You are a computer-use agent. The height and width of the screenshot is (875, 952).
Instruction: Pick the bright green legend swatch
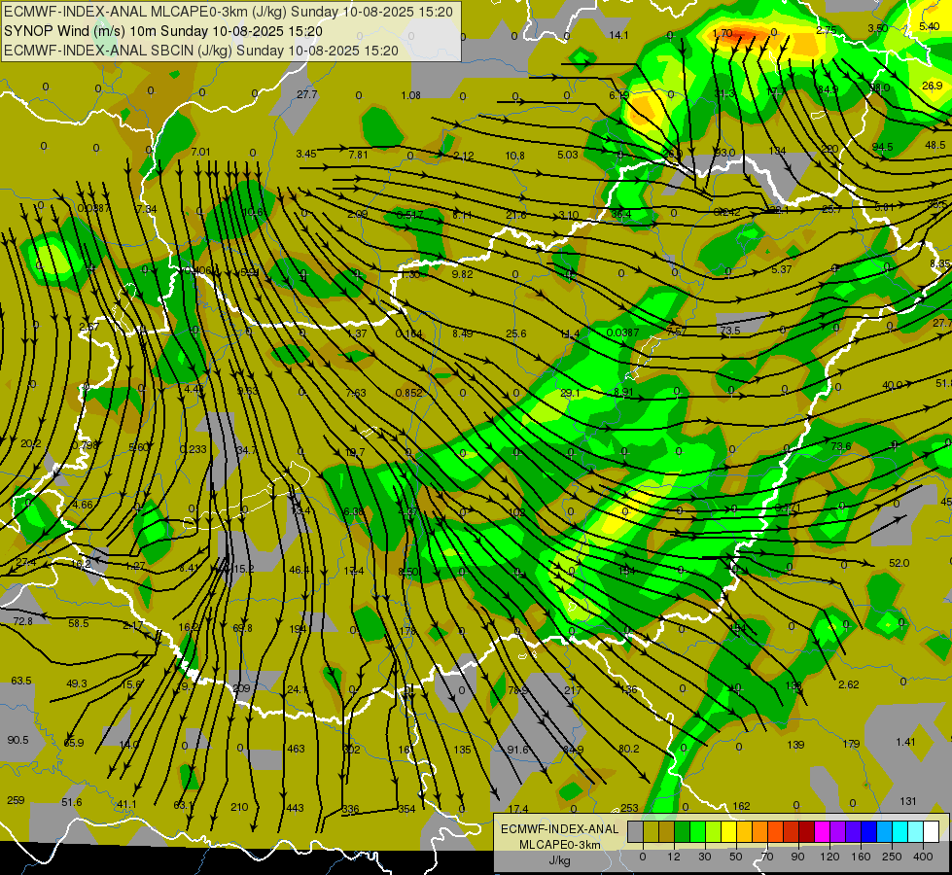point(697,831)
